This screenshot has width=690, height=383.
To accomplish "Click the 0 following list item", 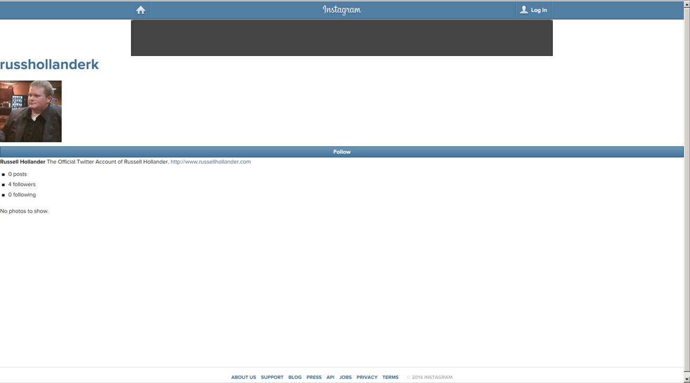I will (22, 195).
